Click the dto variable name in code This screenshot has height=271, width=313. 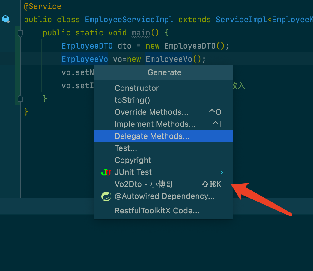pyautogui.click(x=125, y=46)
